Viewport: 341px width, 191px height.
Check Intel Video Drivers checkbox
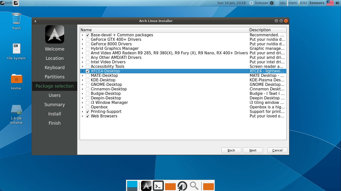point(88,62)
